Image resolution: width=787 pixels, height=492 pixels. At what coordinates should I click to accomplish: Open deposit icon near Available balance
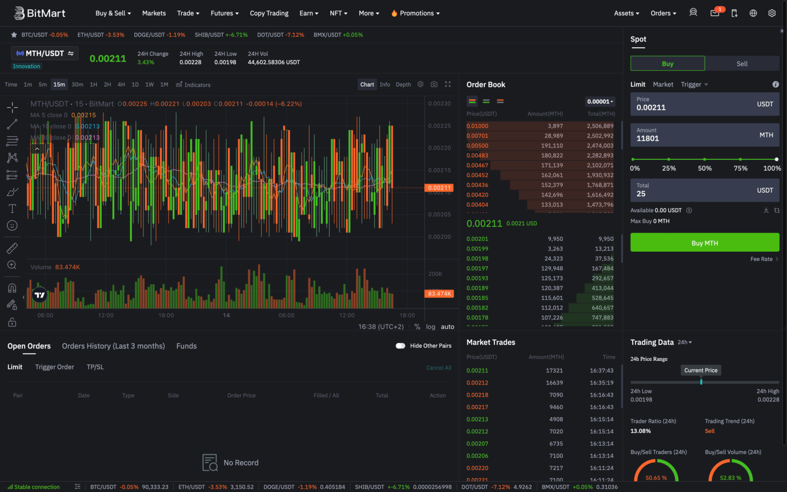766,210
